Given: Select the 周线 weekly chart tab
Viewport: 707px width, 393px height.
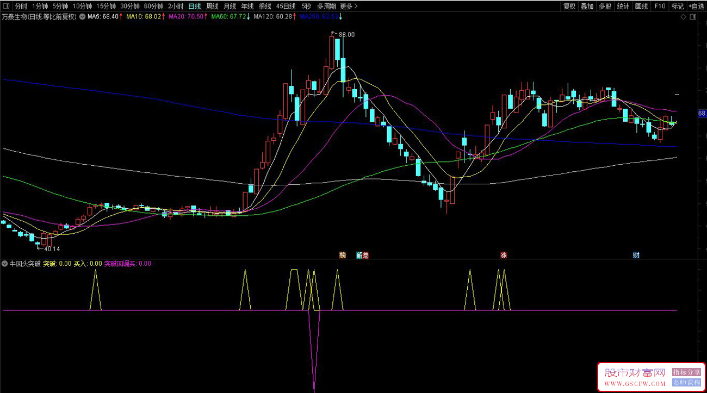Looking at the screenshot, I should [x=212, y=7].
